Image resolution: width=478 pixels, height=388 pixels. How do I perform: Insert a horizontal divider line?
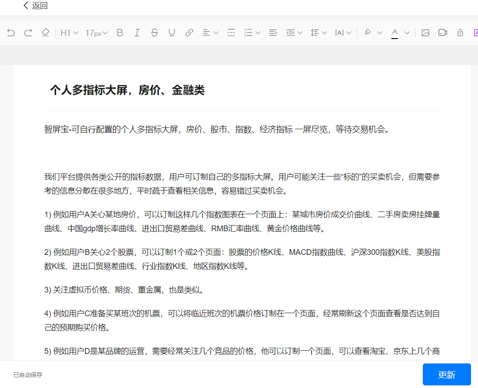click(x=231, y=33)
